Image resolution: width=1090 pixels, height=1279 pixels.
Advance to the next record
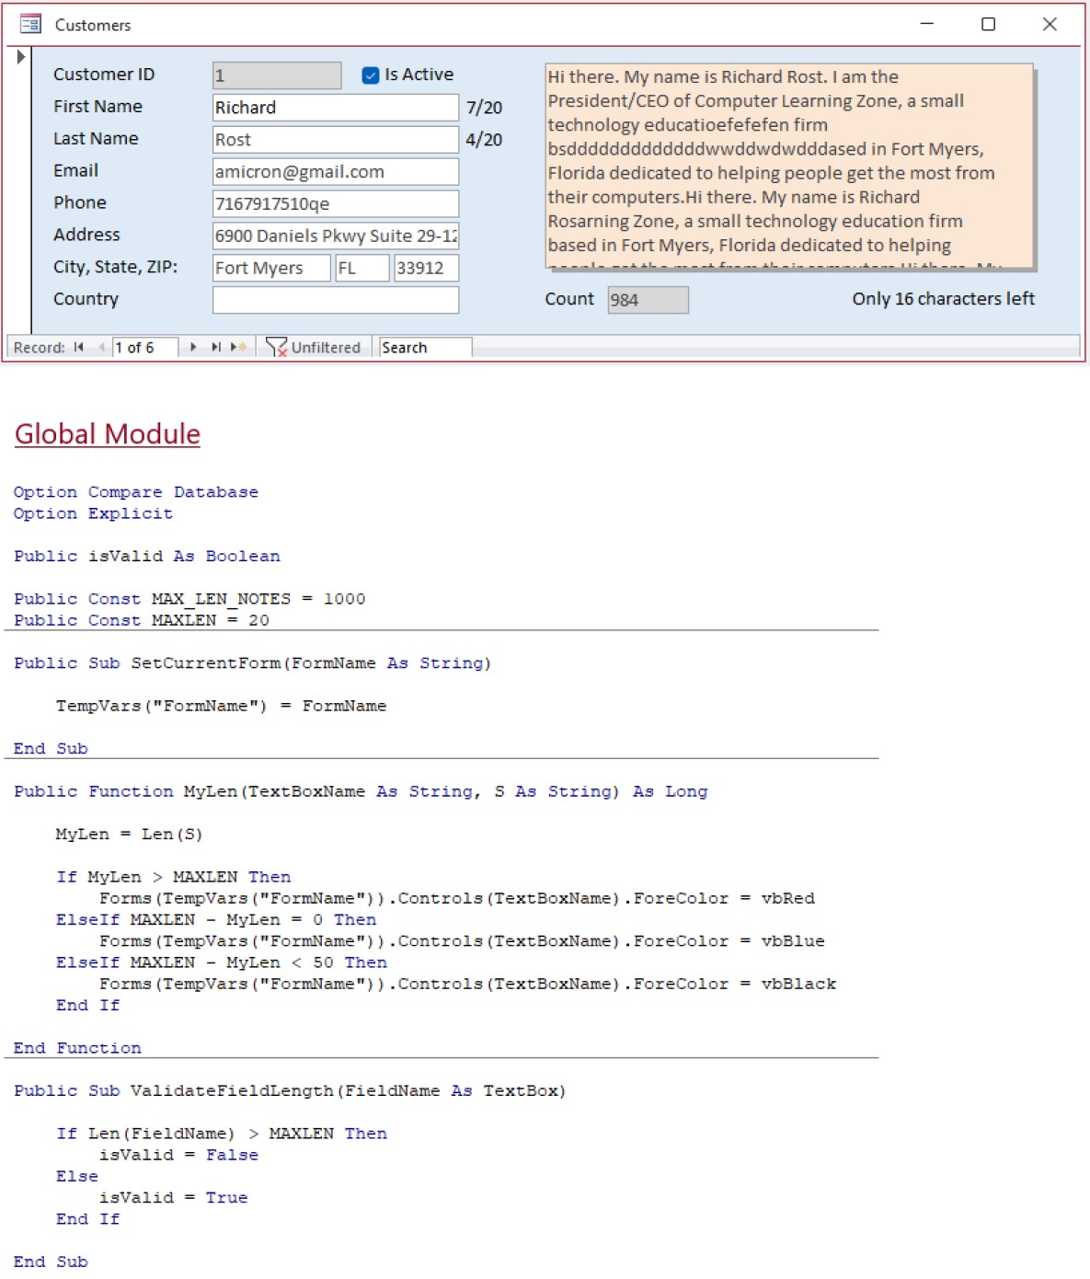tap(193, 347)
